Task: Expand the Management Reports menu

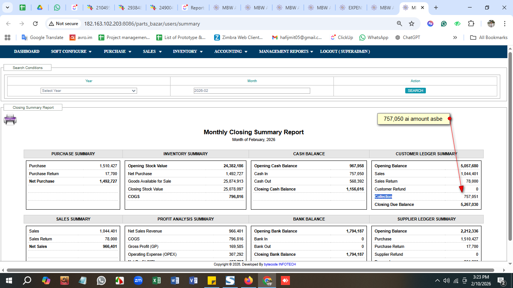Action: pos(286,51)
